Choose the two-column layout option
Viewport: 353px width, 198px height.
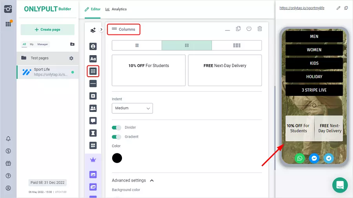click(187, 45)
